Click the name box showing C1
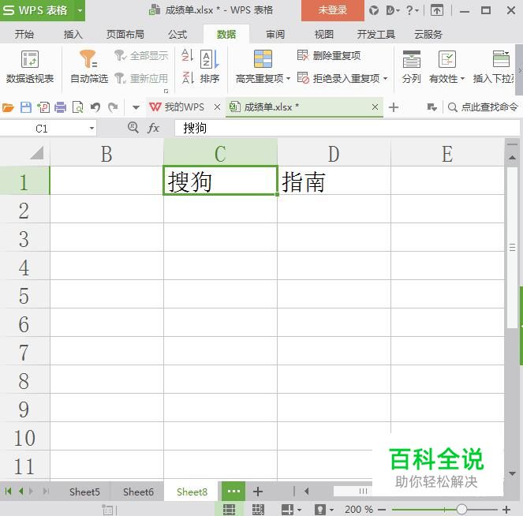Viewport: 523px width, 516px height. [x=42, y=129]
